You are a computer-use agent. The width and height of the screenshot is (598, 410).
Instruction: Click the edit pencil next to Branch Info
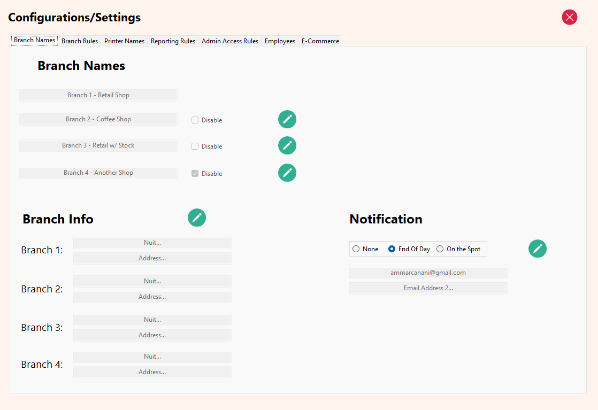[197, 218]
